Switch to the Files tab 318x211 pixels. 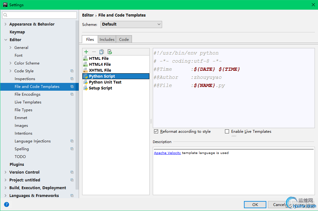[90, 39]
